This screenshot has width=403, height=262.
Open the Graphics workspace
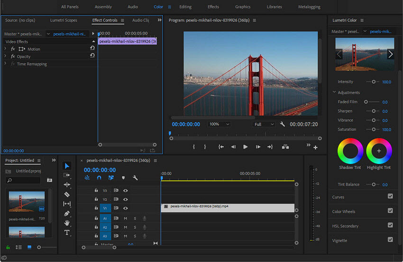point(243,7)
